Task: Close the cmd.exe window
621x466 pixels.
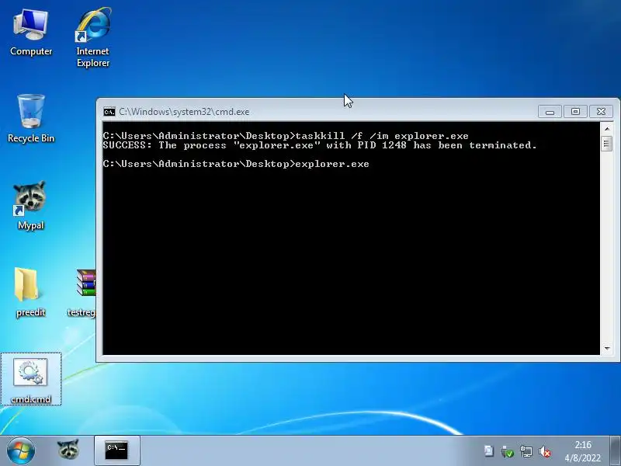Action: [x=601, y=112]
